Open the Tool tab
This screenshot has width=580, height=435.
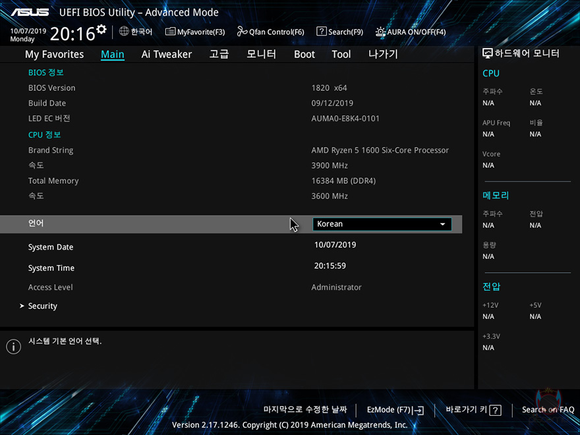pyautogui.click(x=341, y=54)
